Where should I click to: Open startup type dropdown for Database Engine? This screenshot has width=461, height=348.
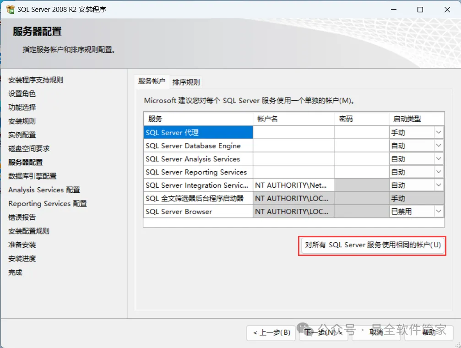coord(439,146)
